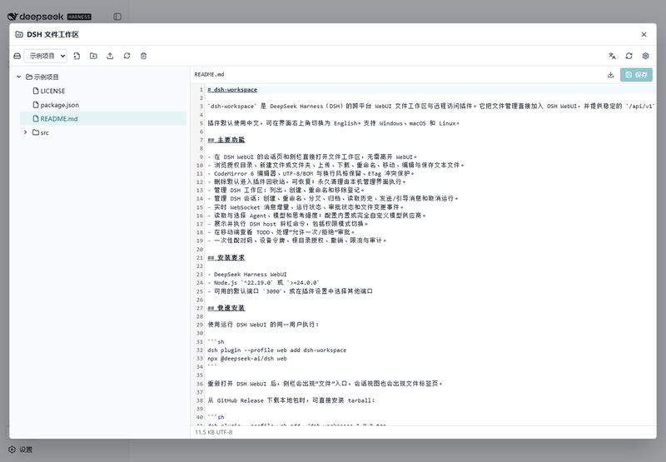Click the new file icon in the toolbar
The width and height of the screenshot is (666, 462).
click(77, 56)
